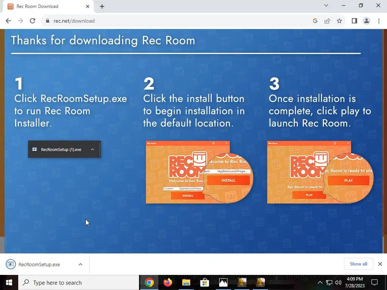Viewport: 387px width, 290px height.
Task: Click 'Thanks for downloading Rec Room' heading
Action: point(103,40)
